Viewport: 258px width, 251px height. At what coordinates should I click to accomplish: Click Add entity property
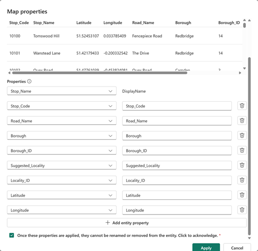click(127, 223)
